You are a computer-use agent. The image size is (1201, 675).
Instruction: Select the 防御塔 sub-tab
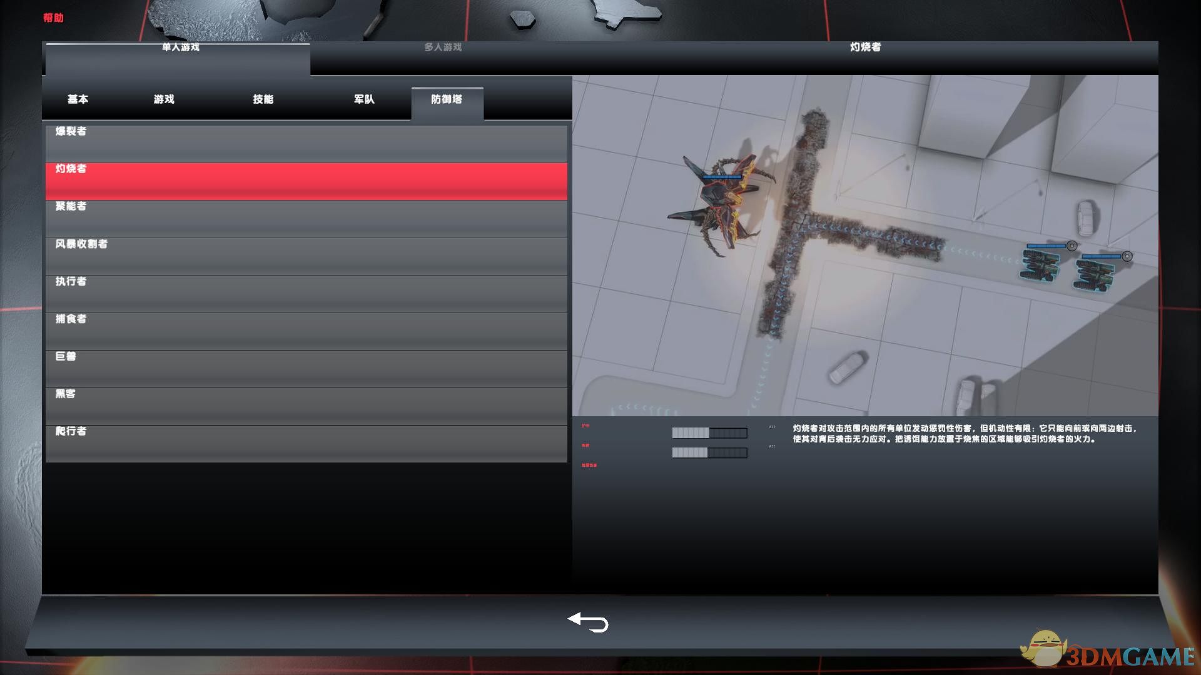(x=447, y=99)
